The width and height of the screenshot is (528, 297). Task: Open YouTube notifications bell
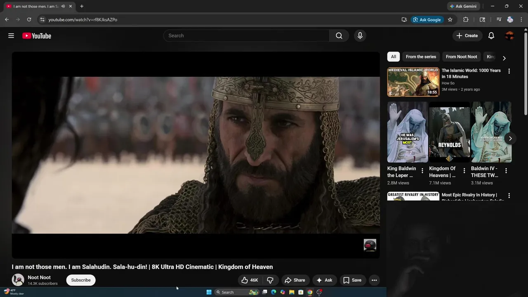click(491, 36)
